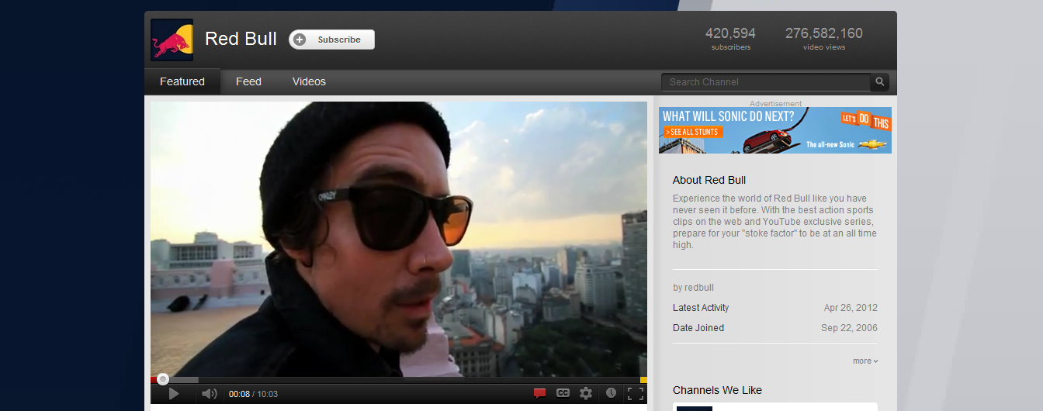Toggle video annotations speech bubble icon

click(x=539, y=394)
